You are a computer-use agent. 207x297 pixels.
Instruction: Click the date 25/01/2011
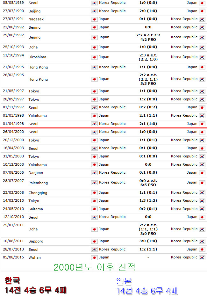(13, 225)
